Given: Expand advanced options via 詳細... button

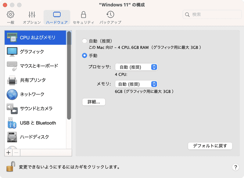Looking at the screenshot, I should click(x=94, y=102).
